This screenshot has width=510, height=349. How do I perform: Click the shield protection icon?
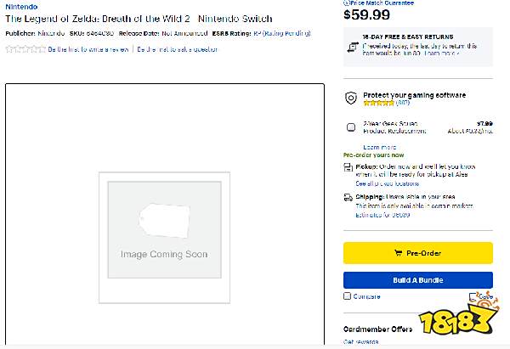[x=350, y=99]
